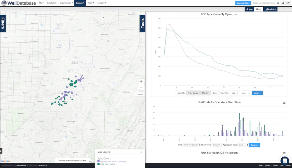Click the sign-out arrow icon
Image resolution: width=292 pixels, height=168 pixels.
coord(289,3)
